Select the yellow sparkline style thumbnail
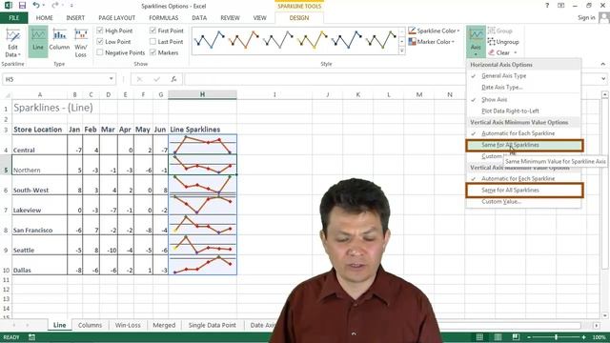This screenshot has width=610, height=343. [x=313, y=40]
